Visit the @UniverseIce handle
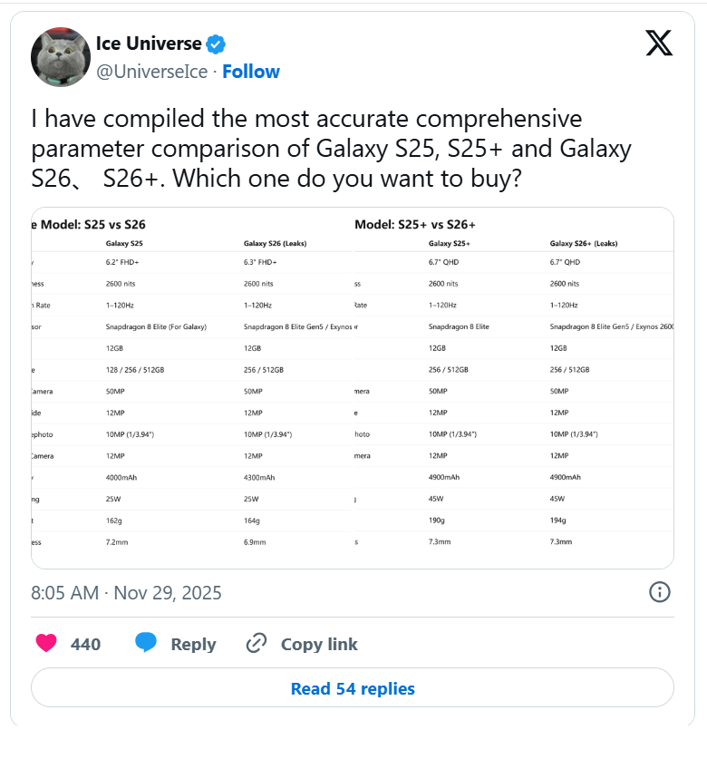 click(x=151, y=72)
